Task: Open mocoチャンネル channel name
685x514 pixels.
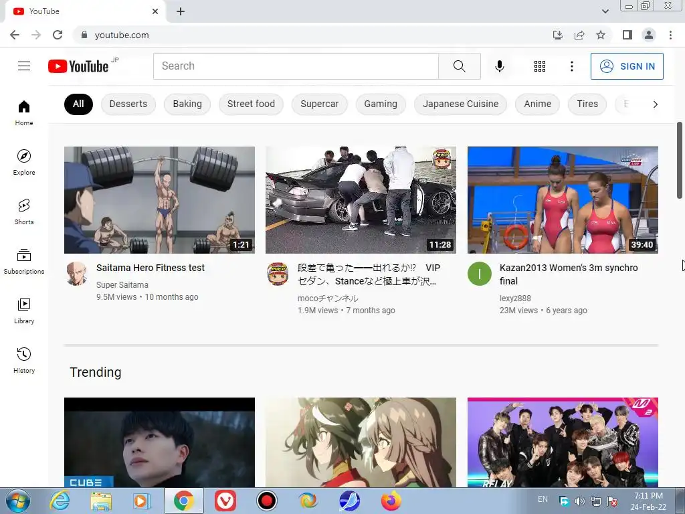Action: click(x=328, y=298)
